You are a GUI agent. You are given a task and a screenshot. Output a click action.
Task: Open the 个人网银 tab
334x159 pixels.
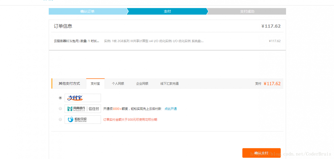tap(118, 84)
